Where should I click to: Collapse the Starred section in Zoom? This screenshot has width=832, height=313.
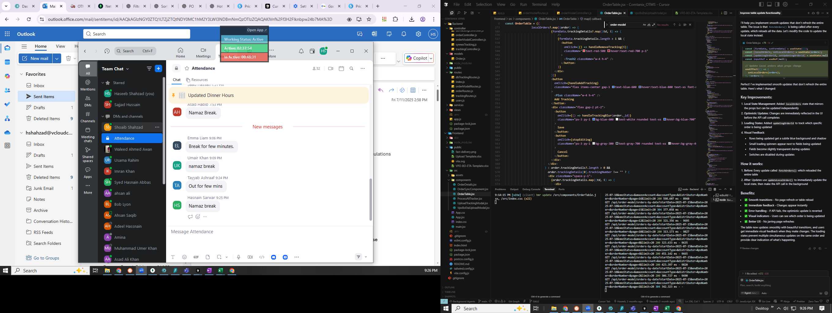[x=103, y=83]
